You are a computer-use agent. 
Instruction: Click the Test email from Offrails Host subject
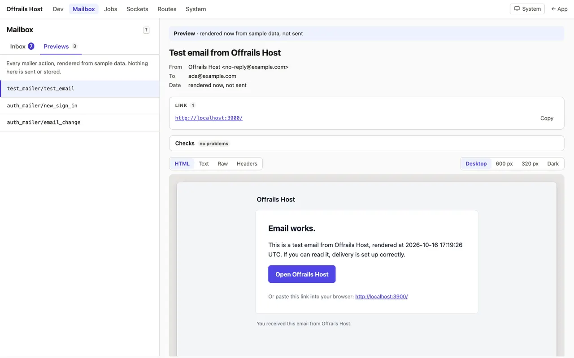(x=225, y=52)
